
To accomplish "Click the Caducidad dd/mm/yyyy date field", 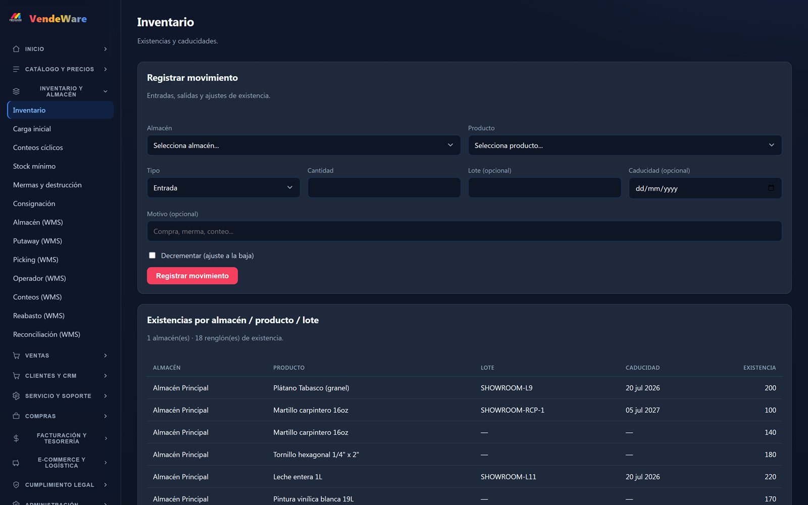I will (705, 188).
